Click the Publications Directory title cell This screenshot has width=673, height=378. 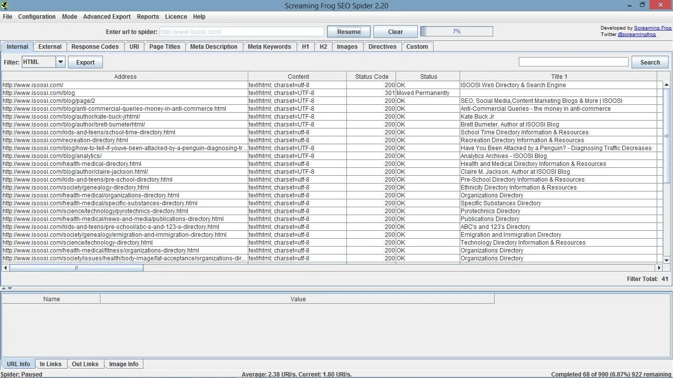[x=559, y=219]
